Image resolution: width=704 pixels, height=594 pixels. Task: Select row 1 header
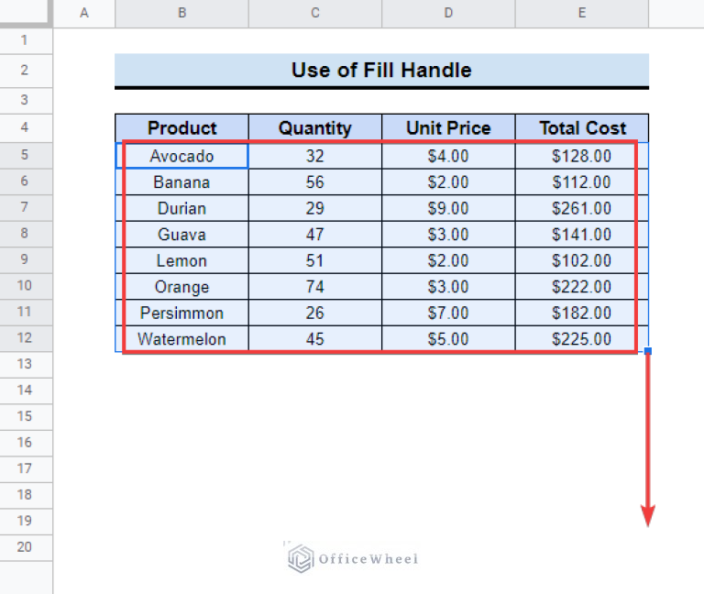25,41
